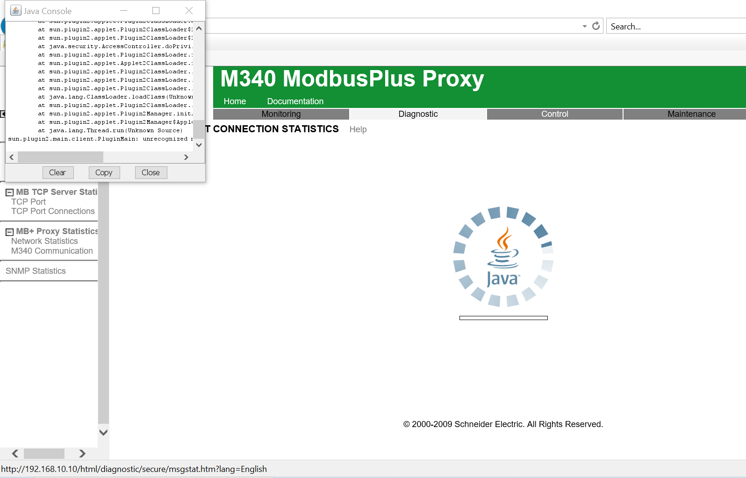Open the address bar history dropdown
746x478 pixels.
click(585, 26)
